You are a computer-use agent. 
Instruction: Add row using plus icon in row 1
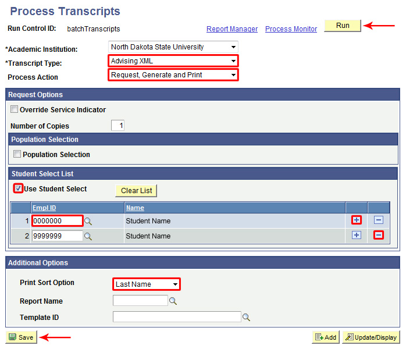click(x=357, y=220)
